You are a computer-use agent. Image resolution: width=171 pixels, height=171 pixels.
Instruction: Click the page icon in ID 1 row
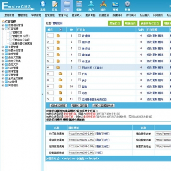(x=58, y=36)
